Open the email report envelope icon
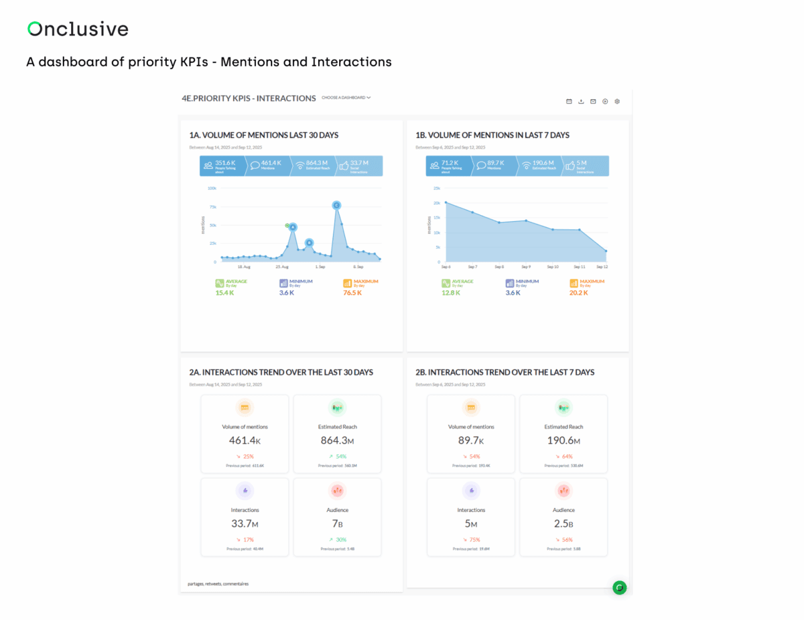Viewport: 804px width, 620px height. tap(593, 101)
